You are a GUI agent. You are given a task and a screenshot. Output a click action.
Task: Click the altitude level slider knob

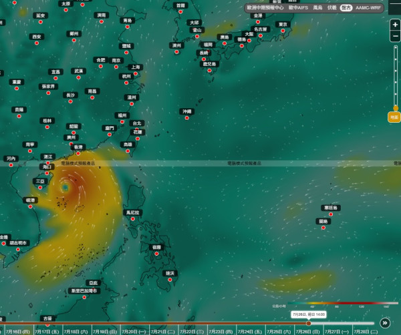tap(396, 108)
